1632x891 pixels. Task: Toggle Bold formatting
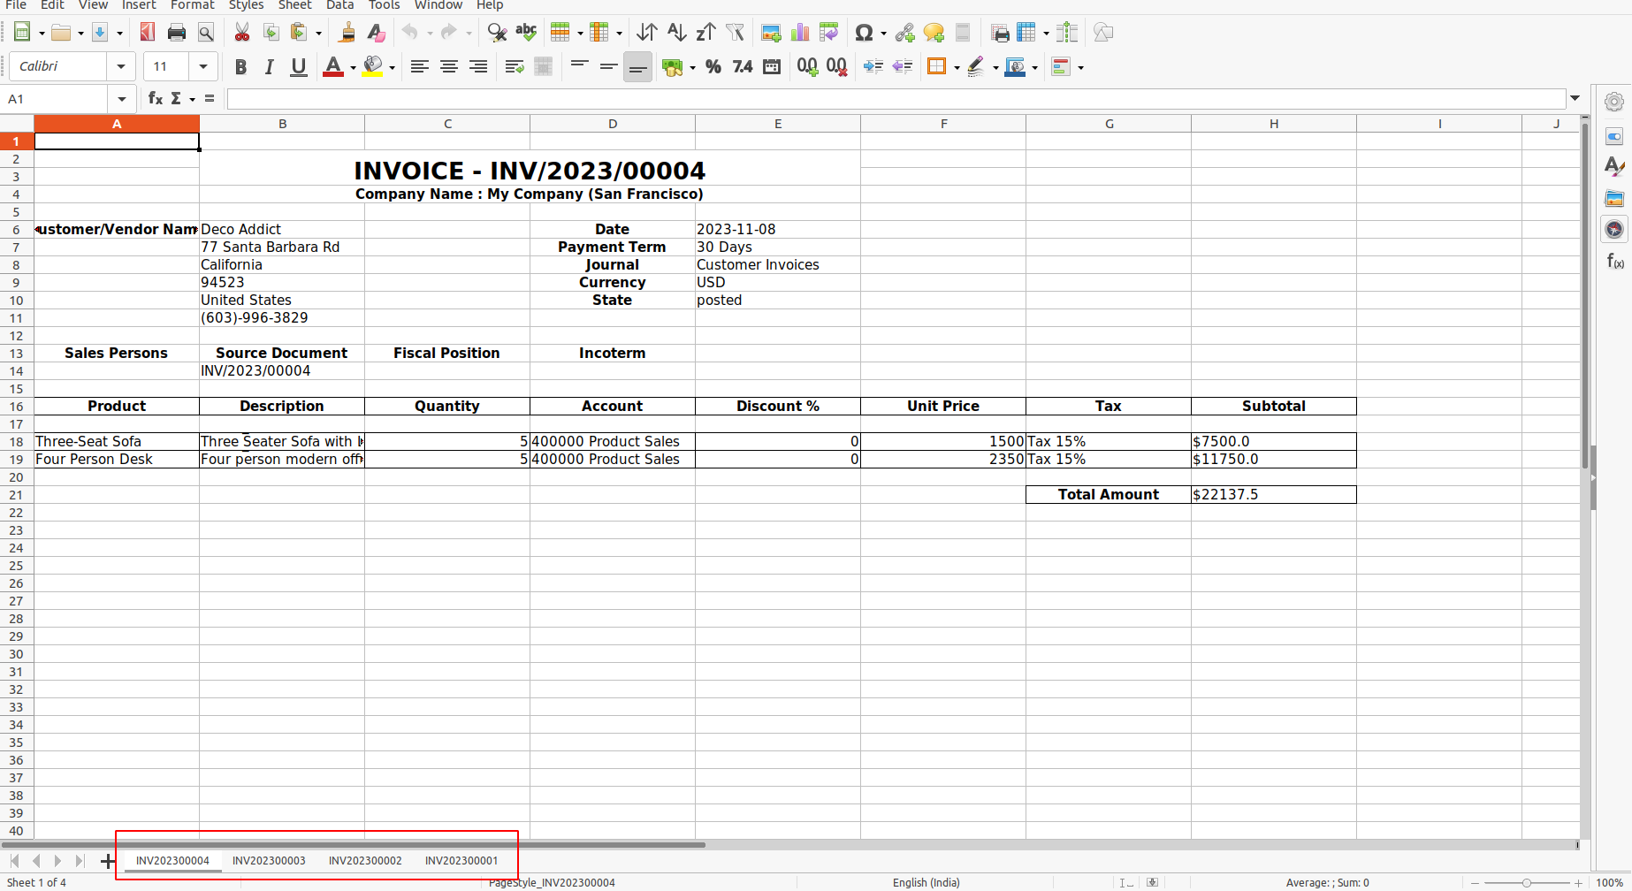coord(240,67)
